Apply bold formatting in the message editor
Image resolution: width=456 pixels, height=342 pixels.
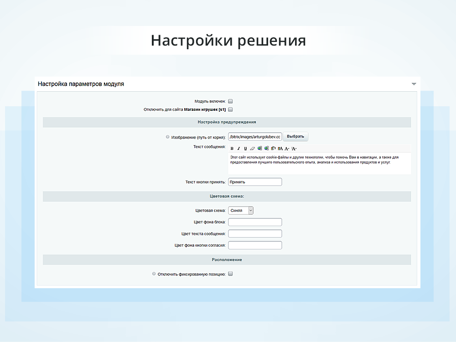tap(232, 148)
